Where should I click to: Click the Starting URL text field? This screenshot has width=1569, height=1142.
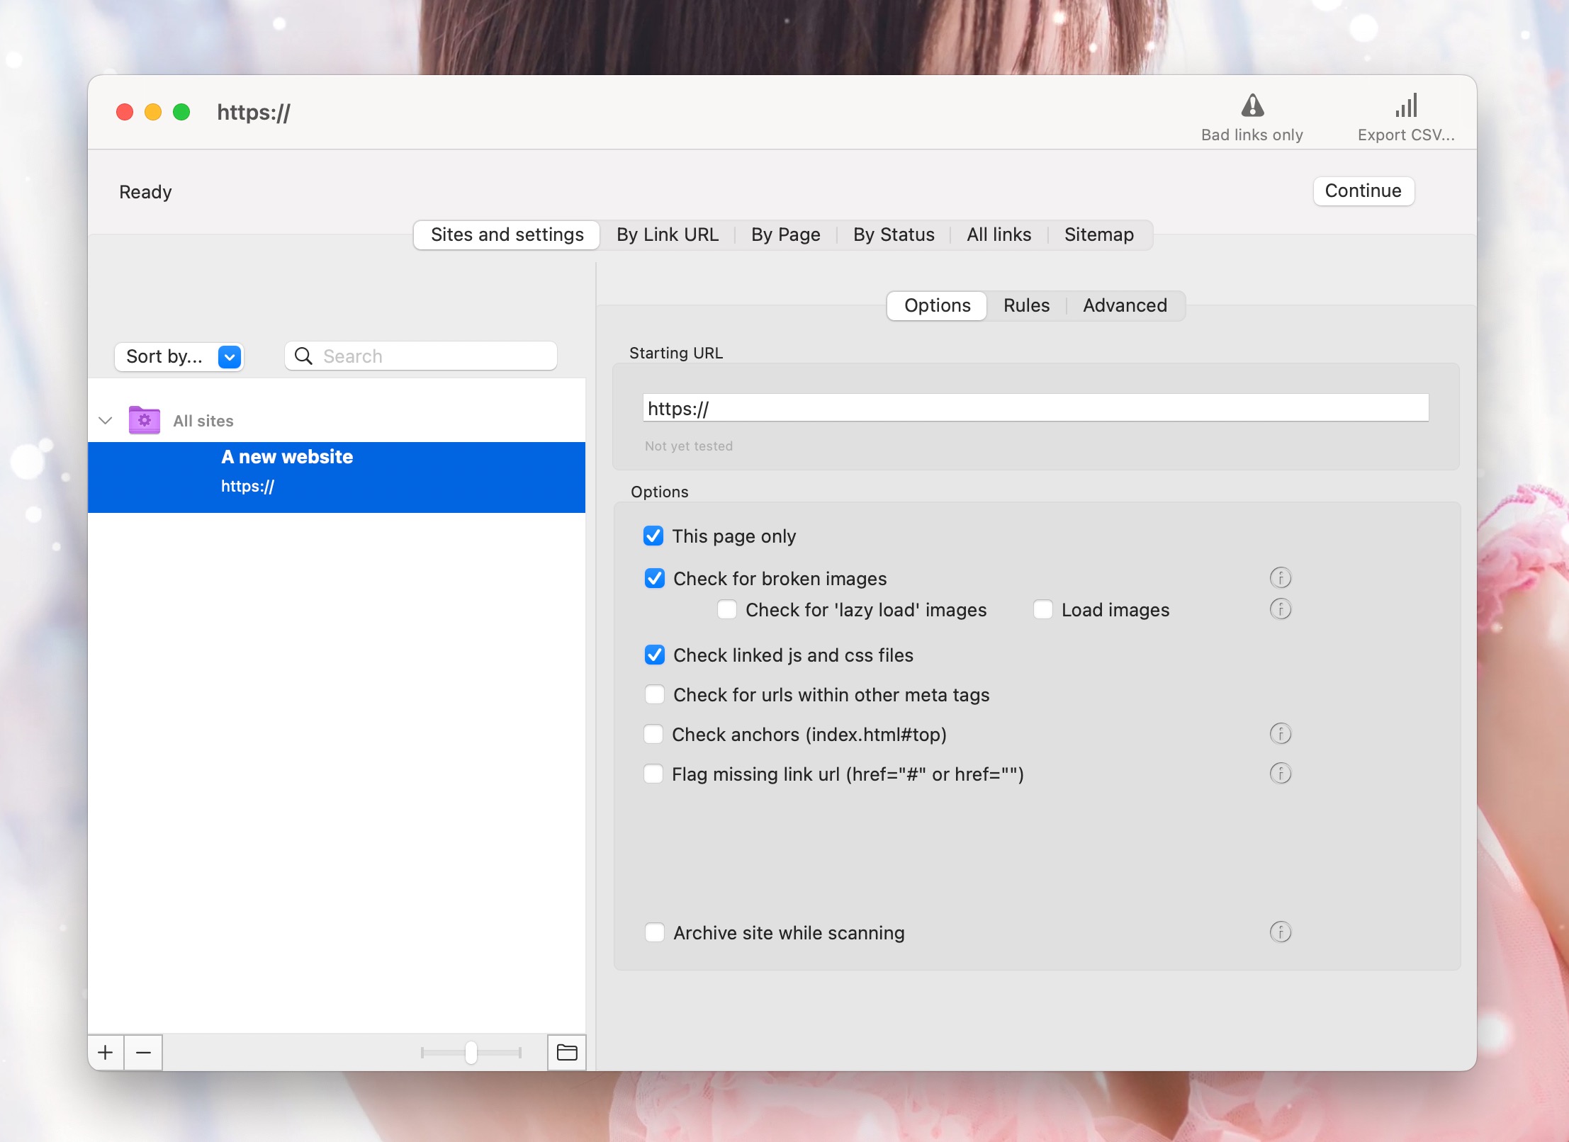[1035, 408]
